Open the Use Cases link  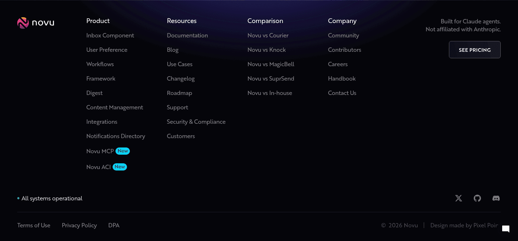pos(180,64)
